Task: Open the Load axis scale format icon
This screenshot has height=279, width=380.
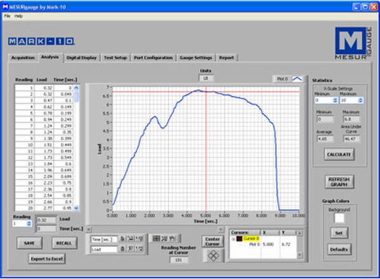Action: point(139,249)
